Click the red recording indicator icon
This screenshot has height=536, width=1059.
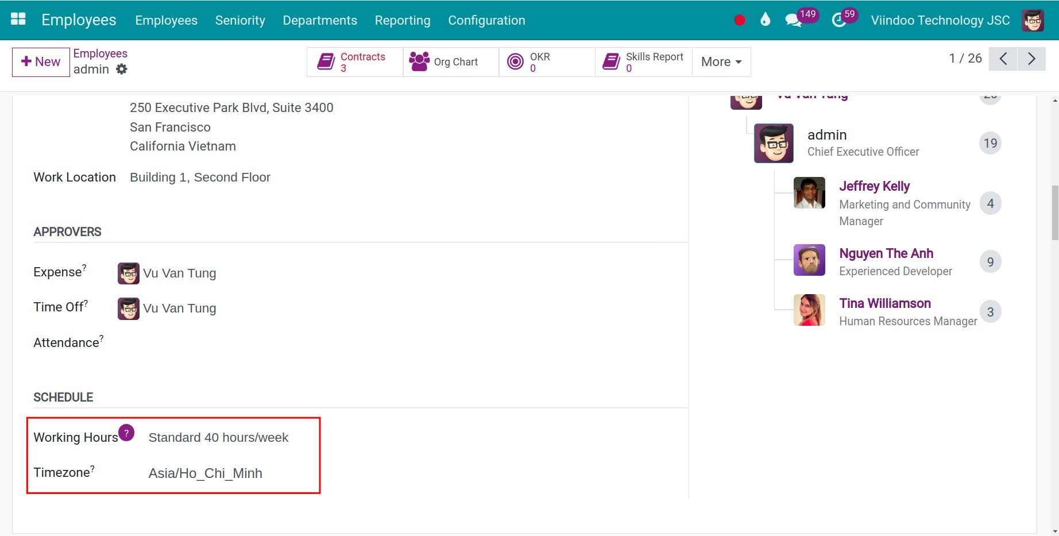click(740, 20)
